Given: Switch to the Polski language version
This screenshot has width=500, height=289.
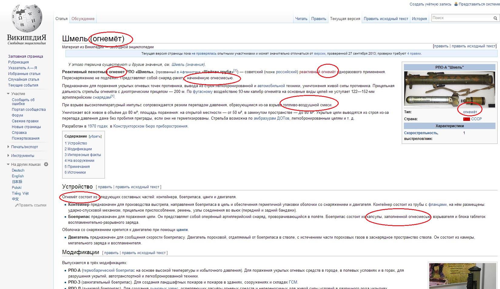Looking at the screenshot, I should (x=17, y=188).
